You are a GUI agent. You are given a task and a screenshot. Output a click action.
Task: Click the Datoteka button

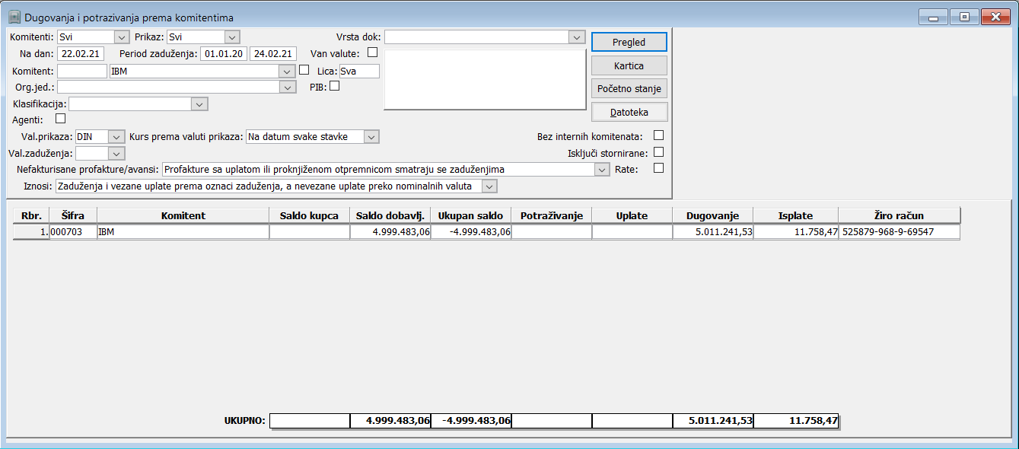coord(629,112)
